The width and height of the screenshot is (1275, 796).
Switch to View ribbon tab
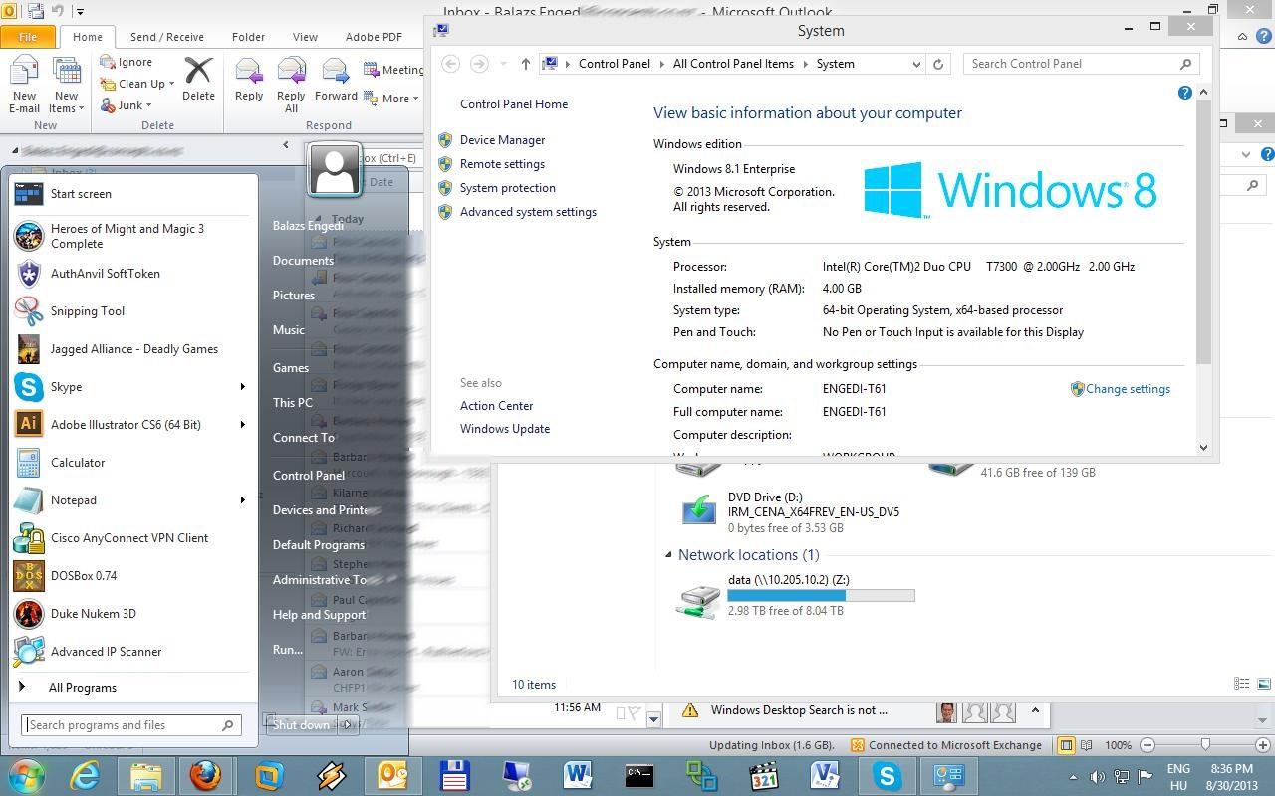click(305, 37)
